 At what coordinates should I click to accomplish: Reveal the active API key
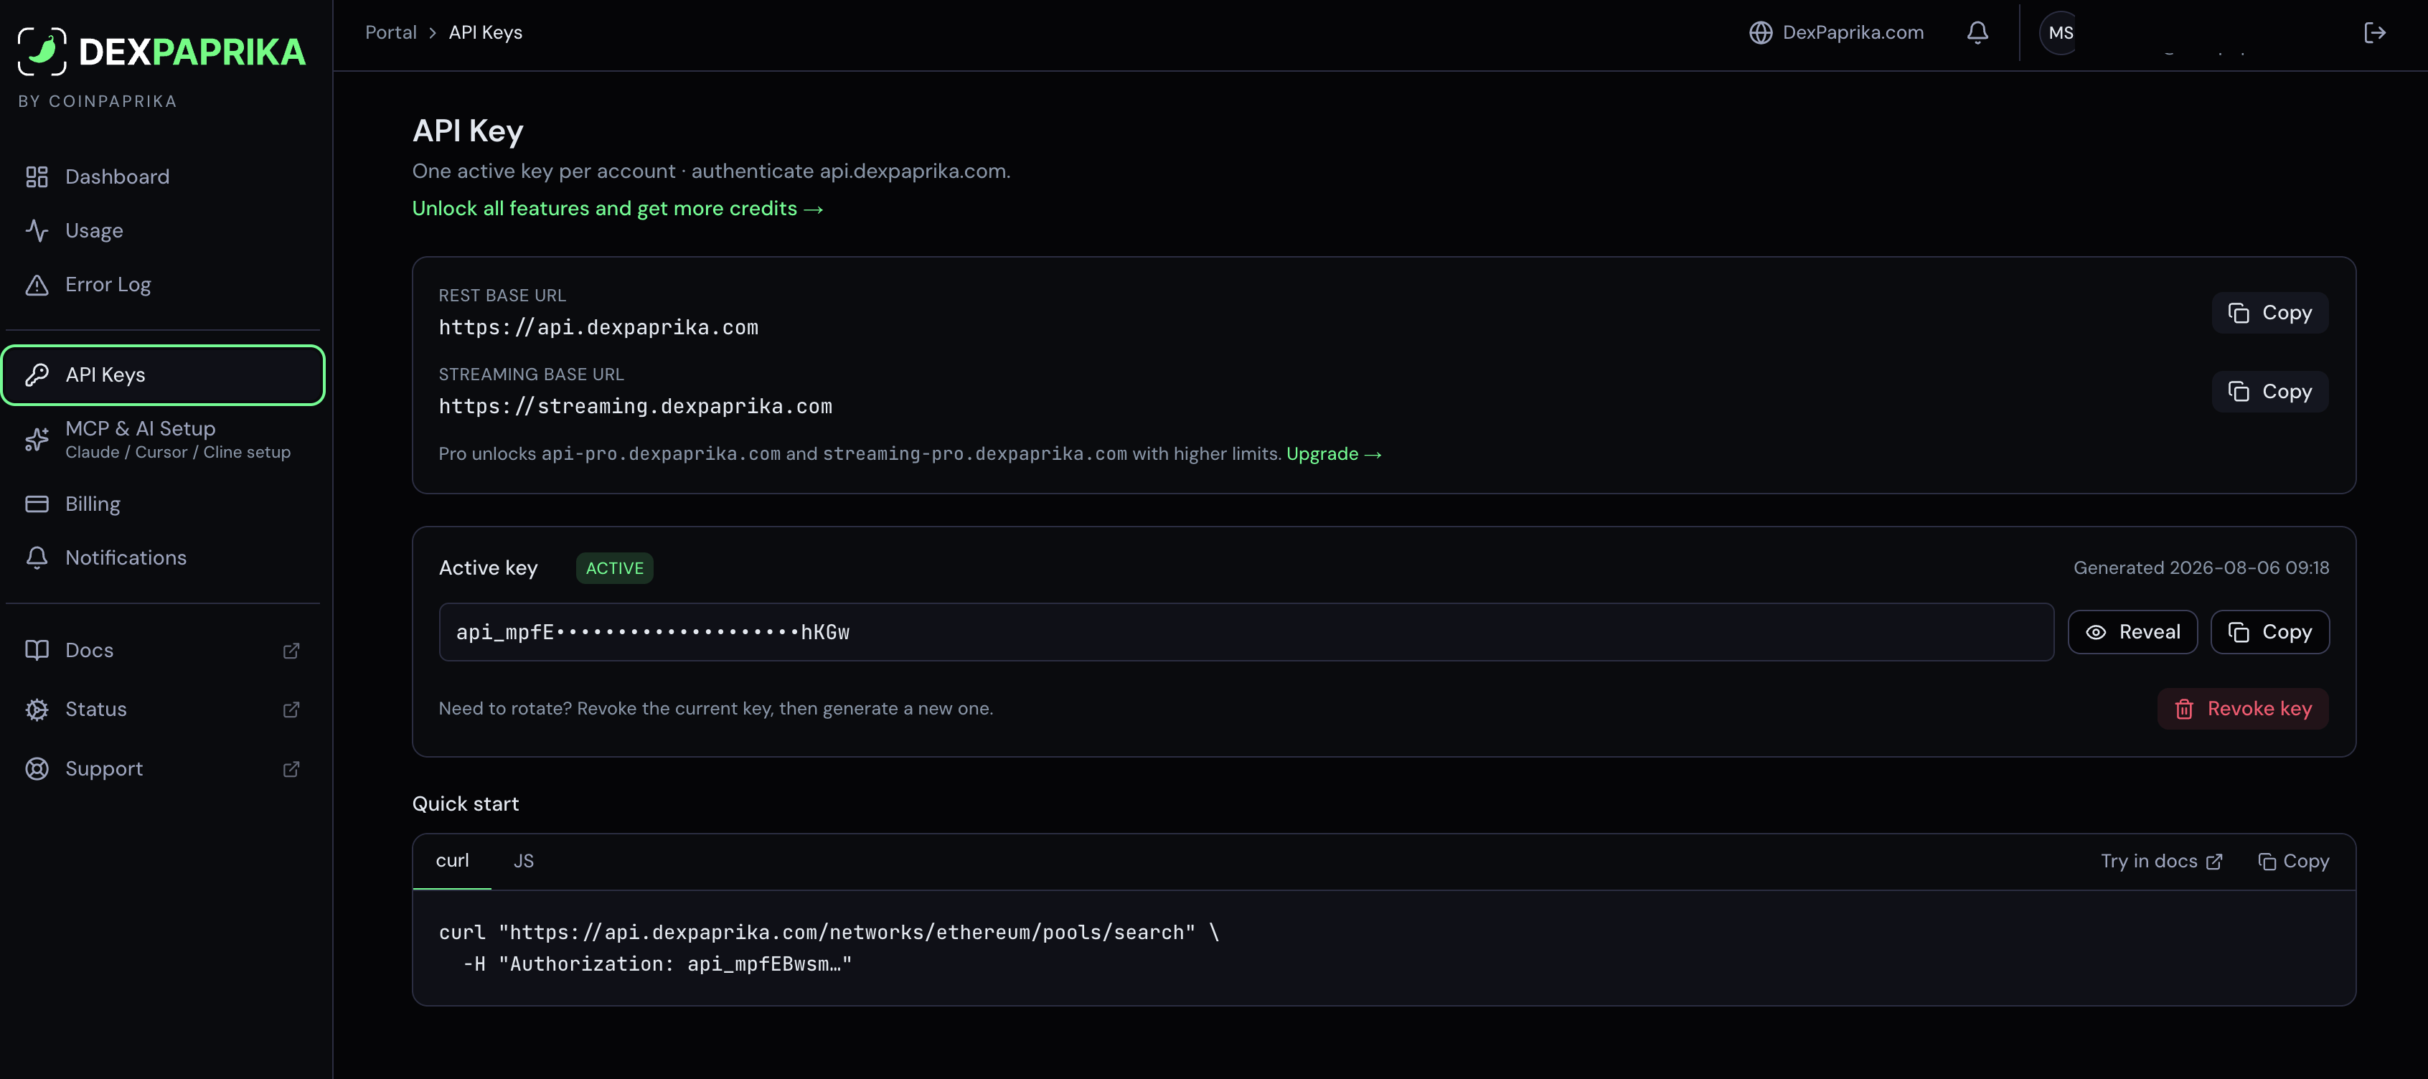(2132, 632)
